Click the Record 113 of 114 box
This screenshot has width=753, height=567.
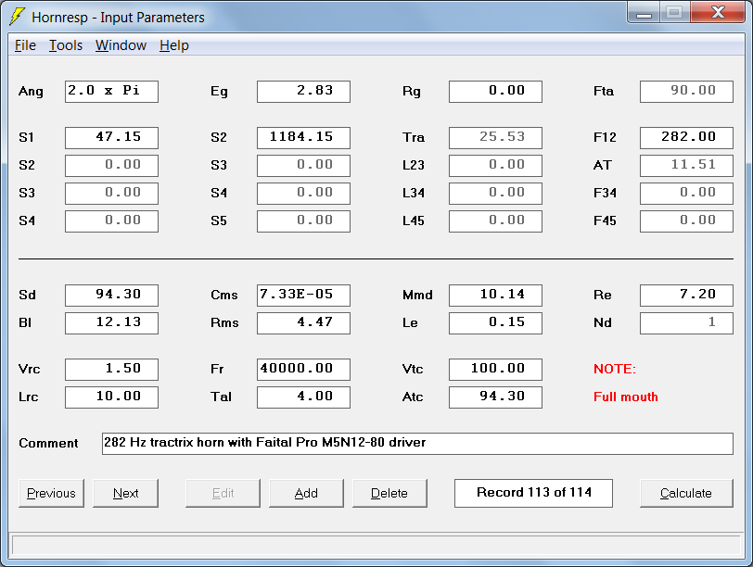533,493
